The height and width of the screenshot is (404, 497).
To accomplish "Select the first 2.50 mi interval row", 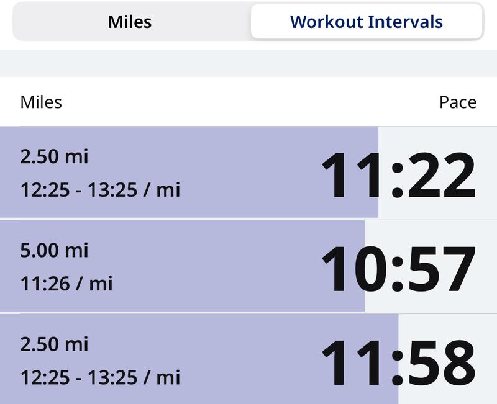I will click(x=248, y=173).
